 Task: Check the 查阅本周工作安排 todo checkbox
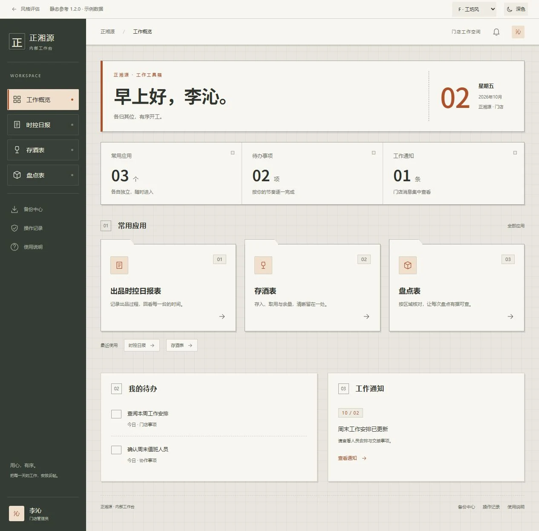[116, 414]
